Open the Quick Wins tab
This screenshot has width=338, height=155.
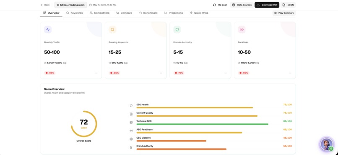[199, 13]
